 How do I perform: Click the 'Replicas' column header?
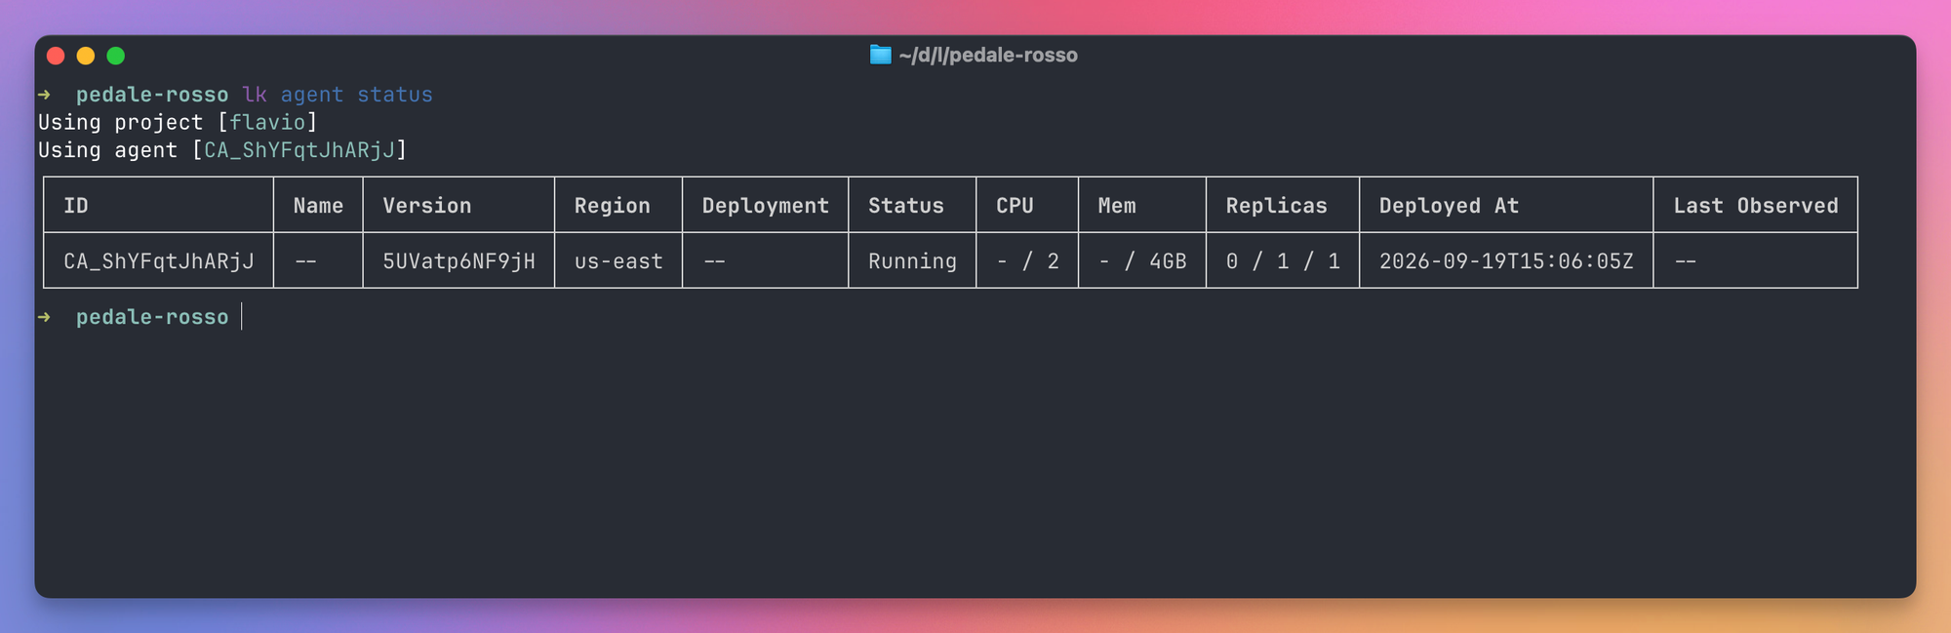(1276, 206)
